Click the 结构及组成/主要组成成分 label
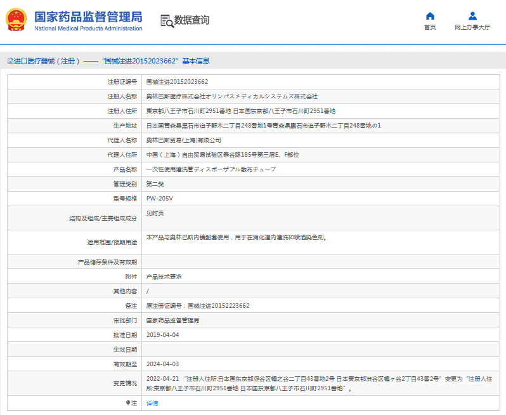Image resolution: width=506 pixels, height=415 pixels. click(103, 218)
